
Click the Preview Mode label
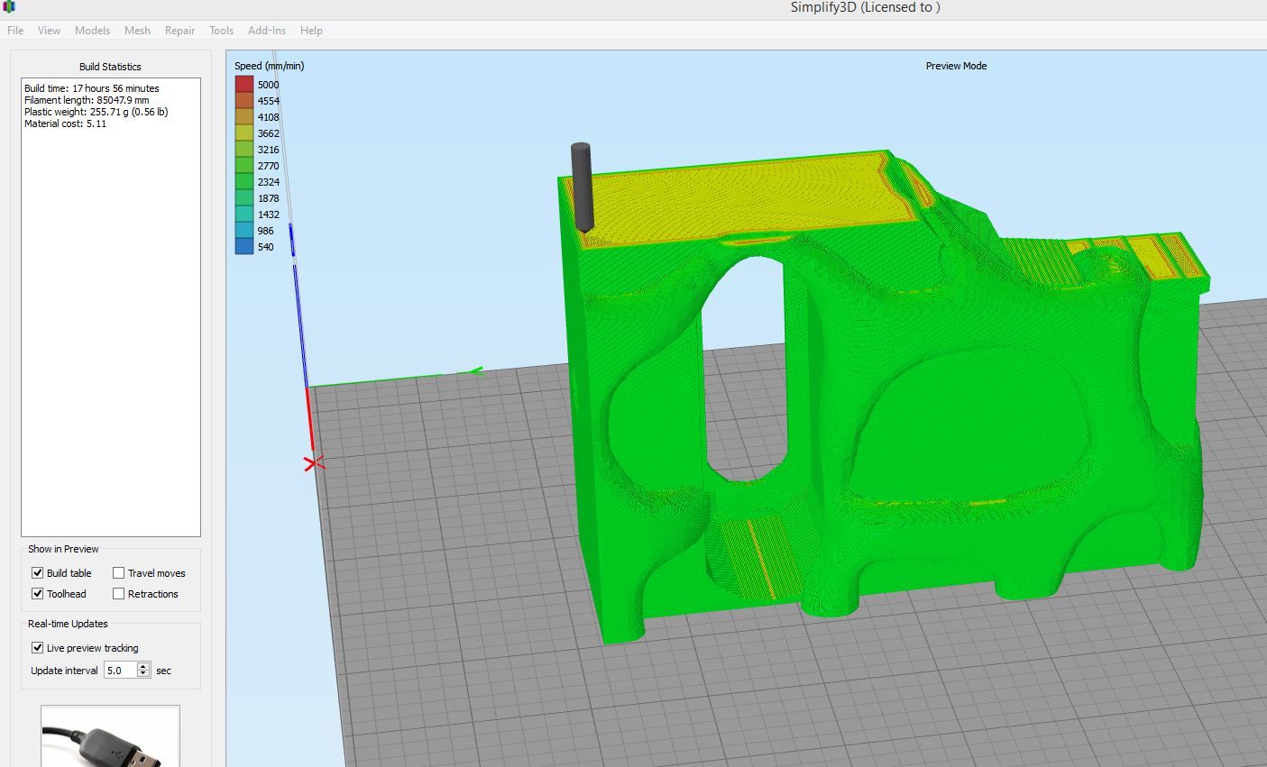(x=956, y=66)
